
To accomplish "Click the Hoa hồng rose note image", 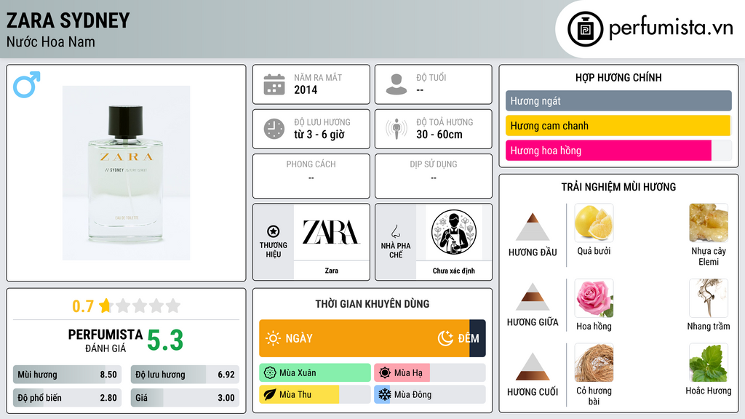I will [x=594, y=298].
